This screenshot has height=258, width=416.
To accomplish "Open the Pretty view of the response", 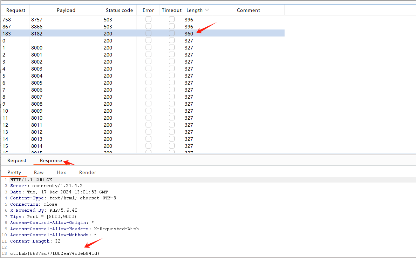I will [14, 172].
